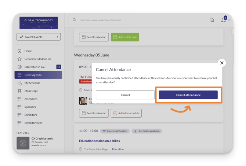Toggle the Added to schedule button
The height and width of the screenshot is (166, 246).
tap(126, 113)
